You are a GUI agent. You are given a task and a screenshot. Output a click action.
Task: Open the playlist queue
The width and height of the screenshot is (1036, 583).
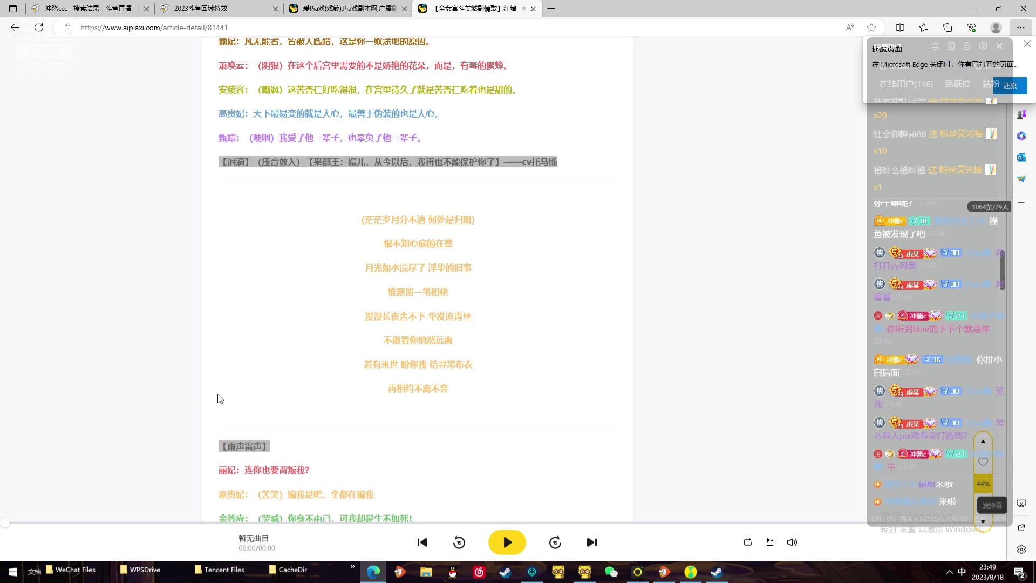tap(770, 543)
